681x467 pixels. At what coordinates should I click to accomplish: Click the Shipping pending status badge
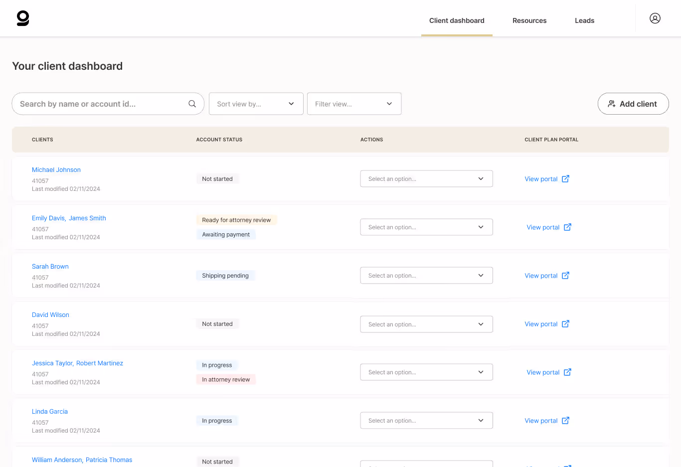pos(225,276)
